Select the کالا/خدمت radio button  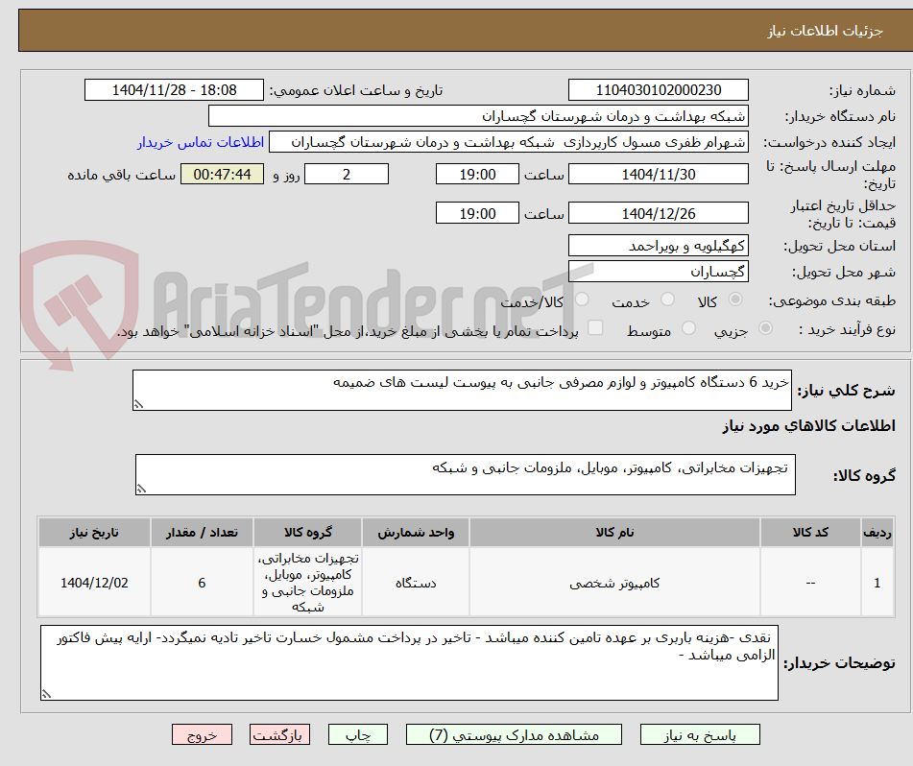582,299
